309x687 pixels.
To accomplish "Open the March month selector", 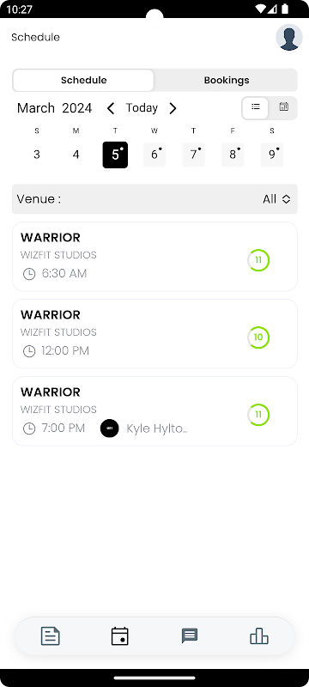I will [36, 108].
